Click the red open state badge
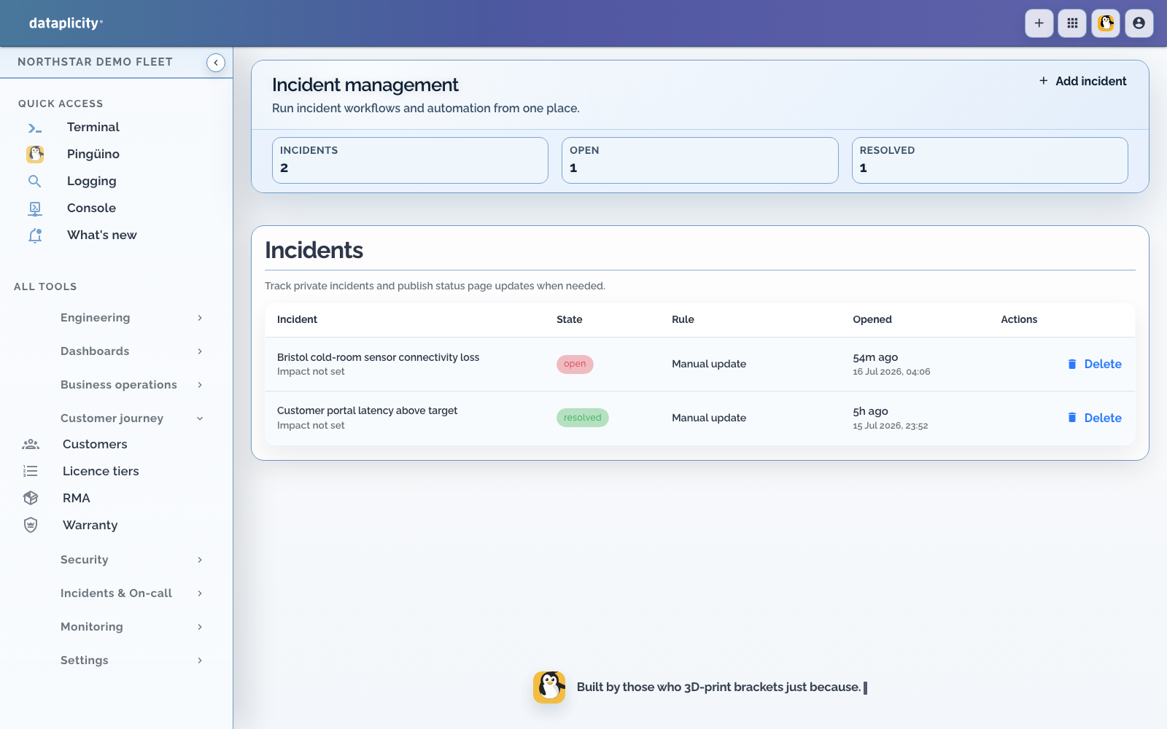 pyautogui.click(x=575, y=364)
